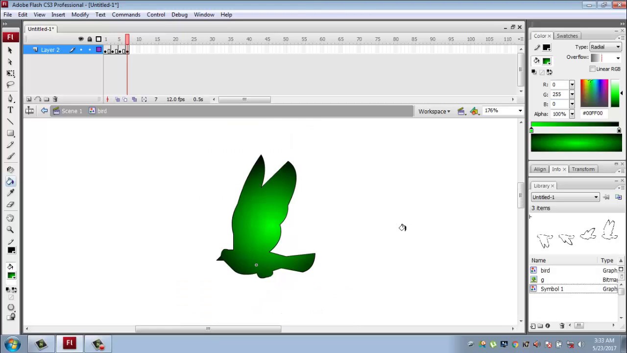This screenshot has height=353, width=627.
Task: Enable the Linear RGB checkbox
Action: (593, 69)
